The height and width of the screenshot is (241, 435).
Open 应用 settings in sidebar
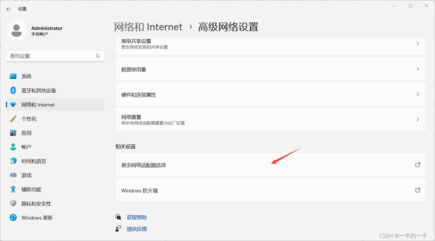(x=55, y=133)
